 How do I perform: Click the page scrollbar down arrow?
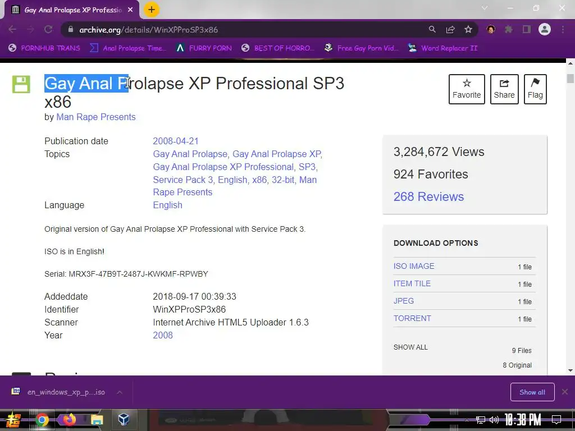pos(571,370)
